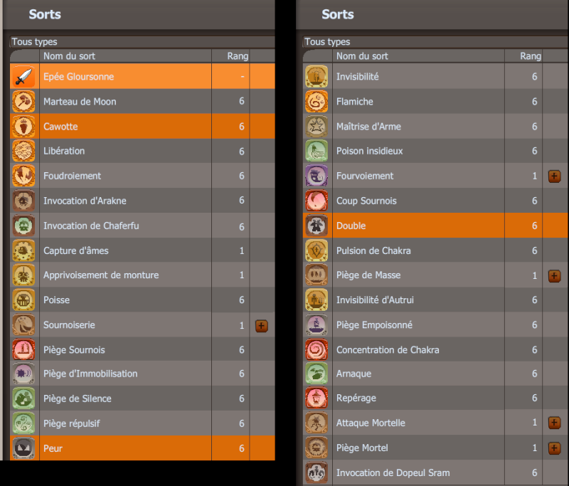Upgrade Sournoiserie with its plus button
569x486 pixels.
(262, 326)
